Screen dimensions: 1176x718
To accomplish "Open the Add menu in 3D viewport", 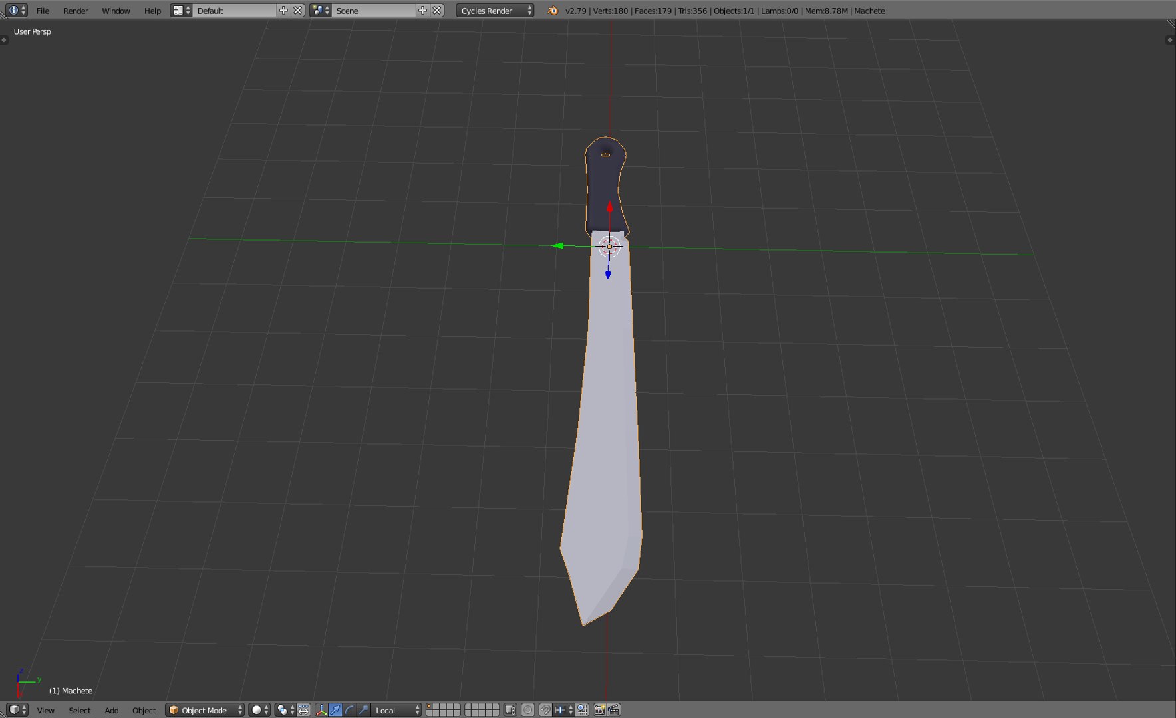I will (112, 710).
